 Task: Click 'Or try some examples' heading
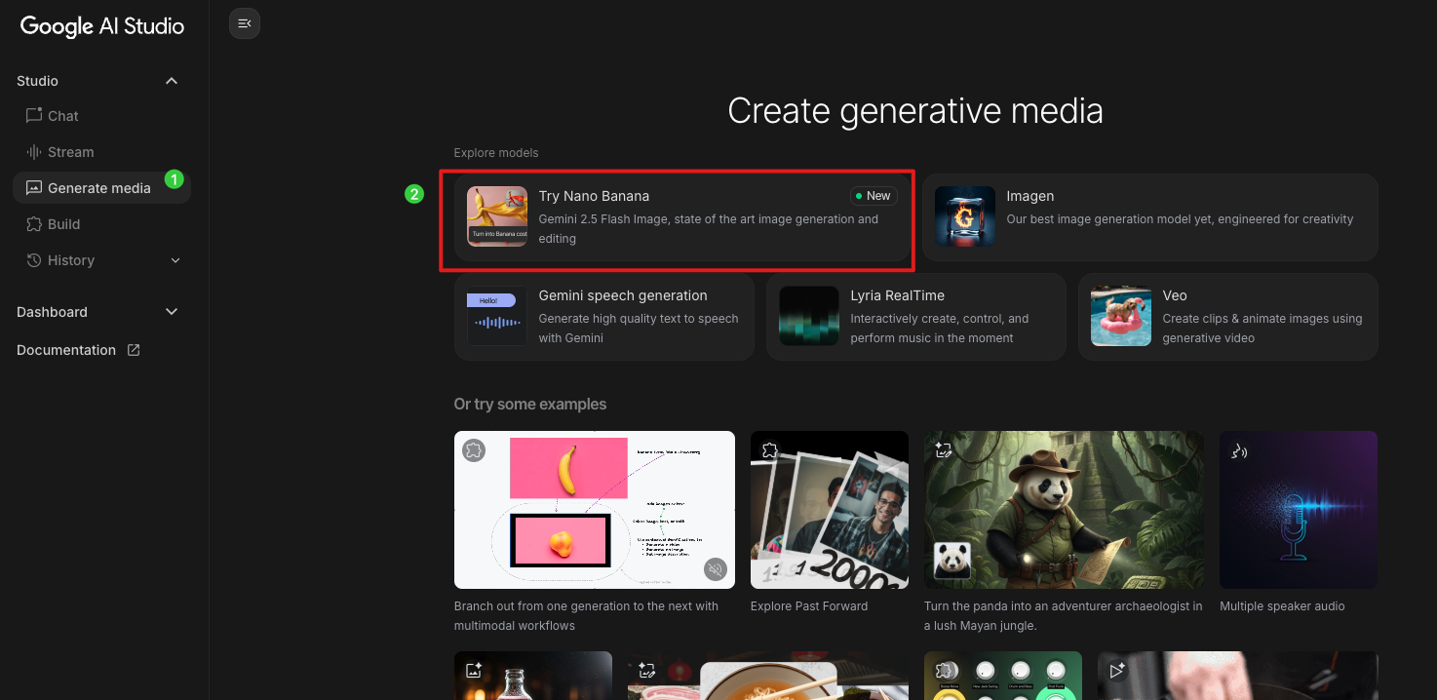530,405
